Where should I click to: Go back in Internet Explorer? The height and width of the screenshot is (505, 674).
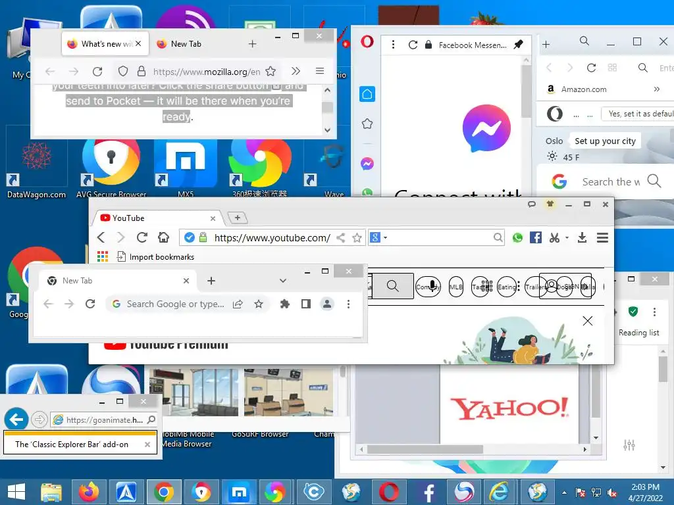point(16,419)
